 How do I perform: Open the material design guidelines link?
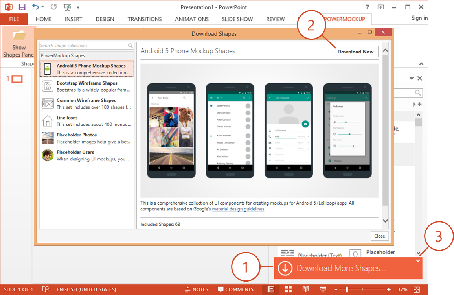(238, 209)
